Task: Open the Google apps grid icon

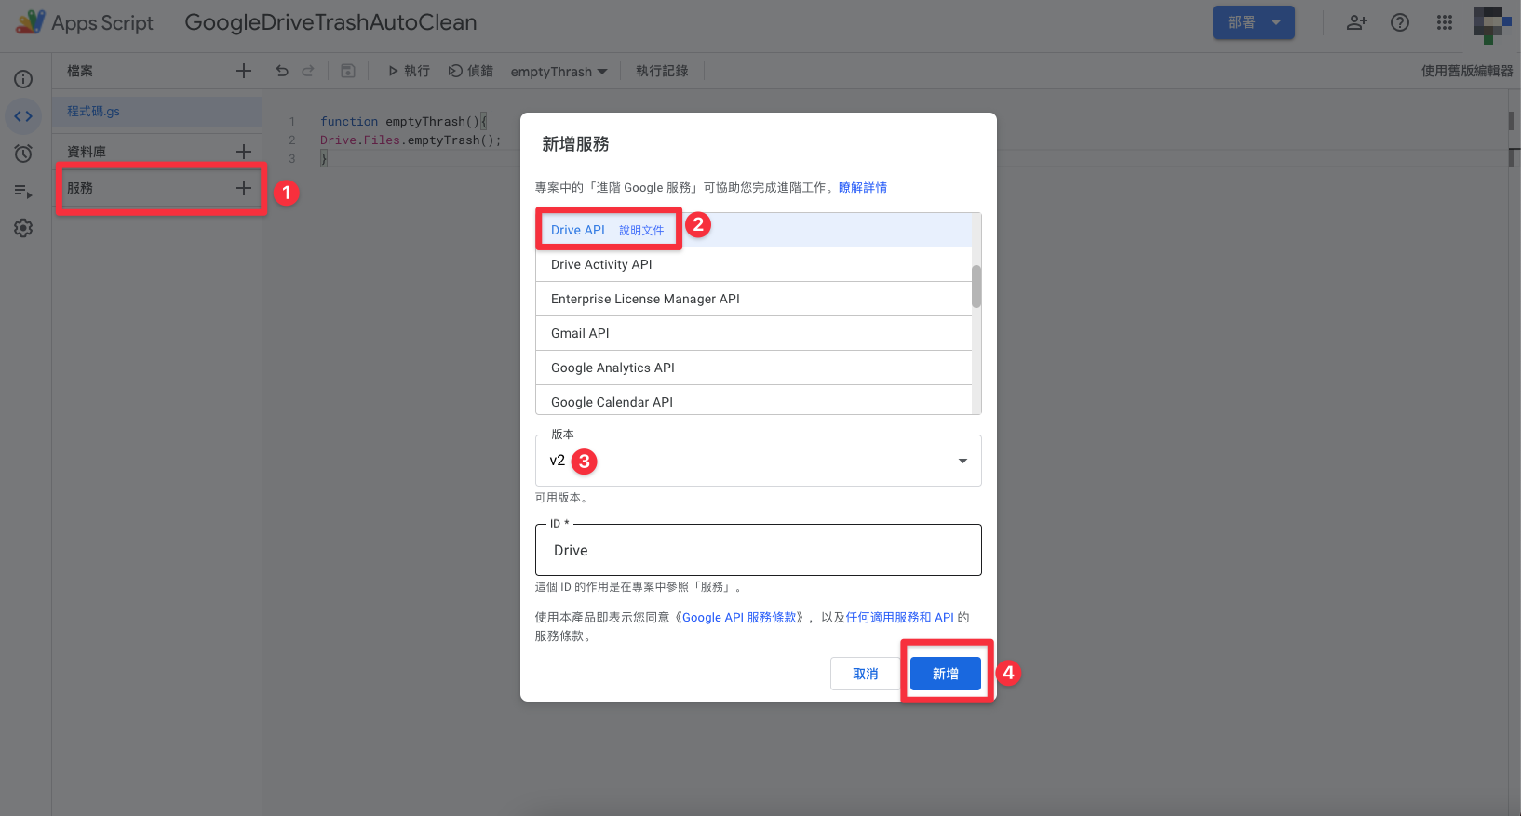Action: [x=1445, y=22]
